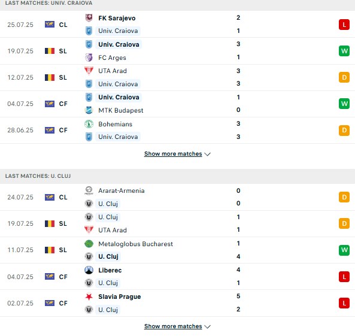Click the green W badge for FC Arges match
Image resolution: width=355 pixels, height=336 pixels.
point(344,51)
